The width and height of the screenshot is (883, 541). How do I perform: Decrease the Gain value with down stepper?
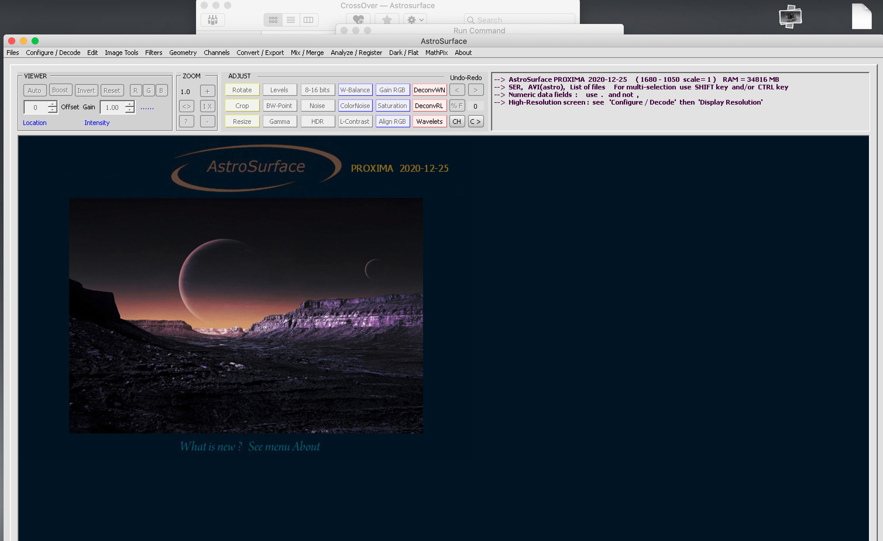130,110
